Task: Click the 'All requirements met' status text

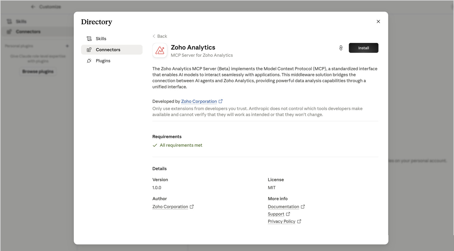Action: (x=181, y=145)
